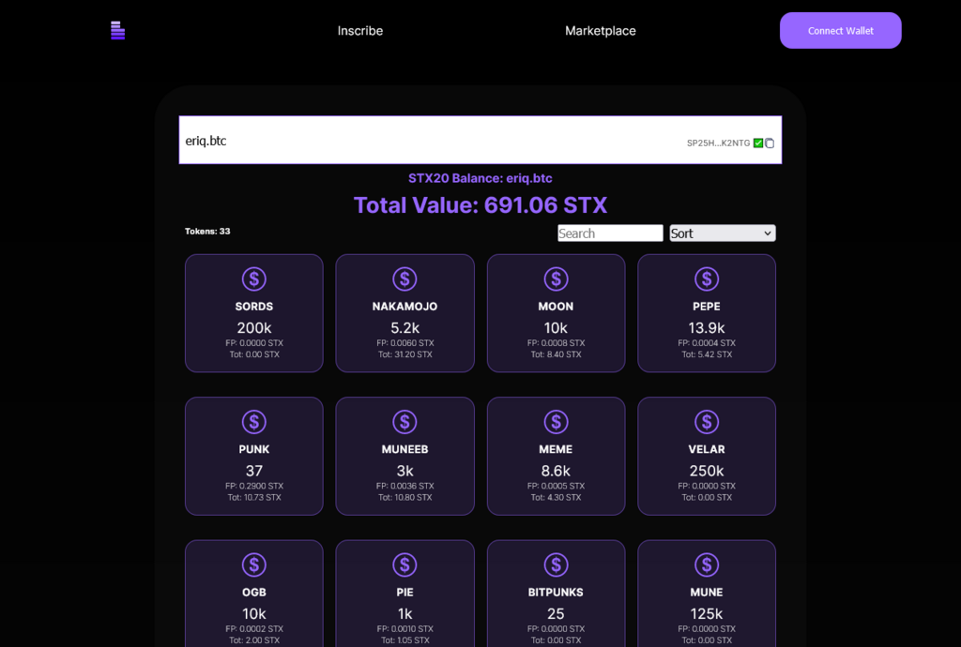Click the token Search field

pos(610,233)
